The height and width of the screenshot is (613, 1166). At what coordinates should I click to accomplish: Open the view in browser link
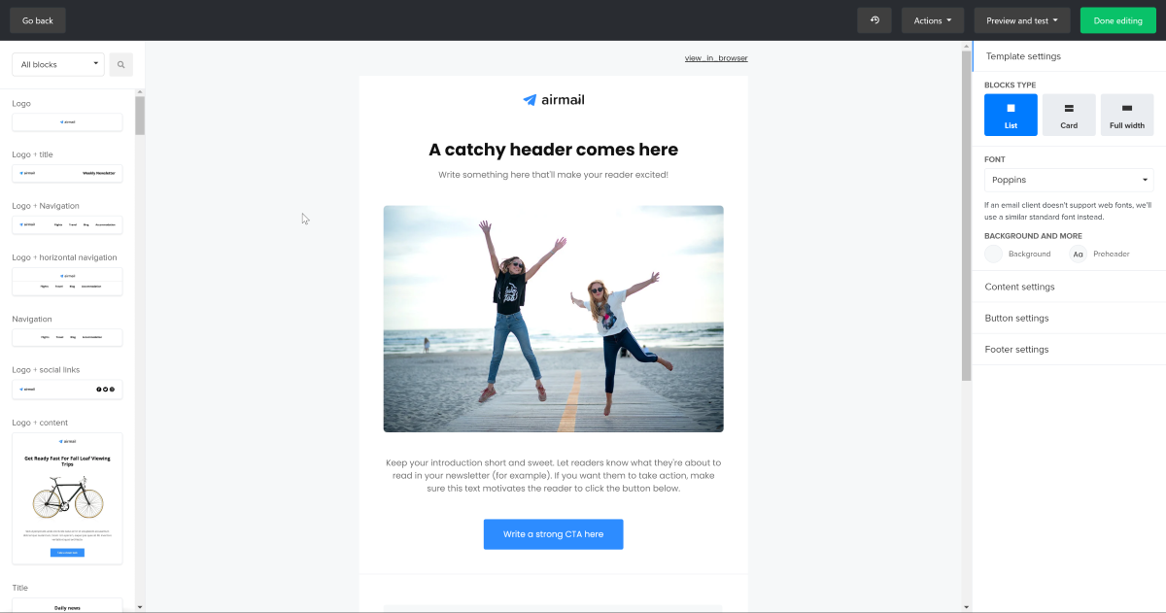(x=716, y=58)
